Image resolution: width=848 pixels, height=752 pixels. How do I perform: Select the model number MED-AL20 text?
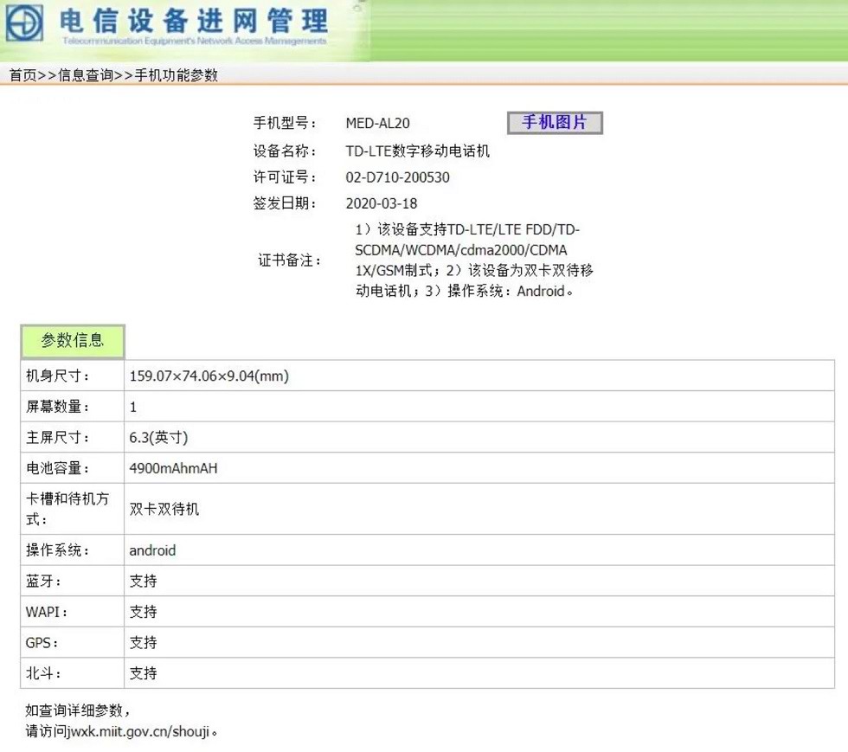point(377,124)
